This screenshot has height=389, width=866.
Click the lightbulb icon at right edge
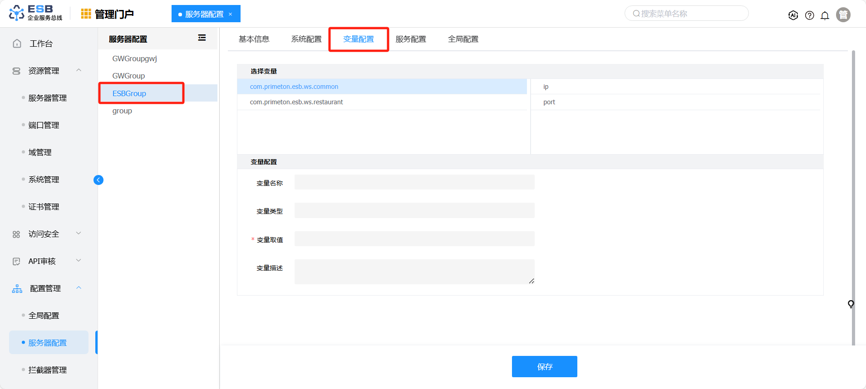(851, 304)
